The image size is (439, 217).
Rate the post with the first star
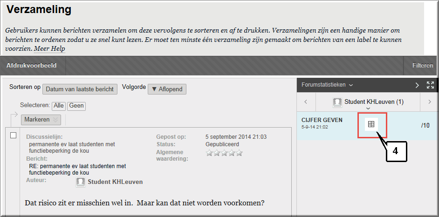(209, 153)
